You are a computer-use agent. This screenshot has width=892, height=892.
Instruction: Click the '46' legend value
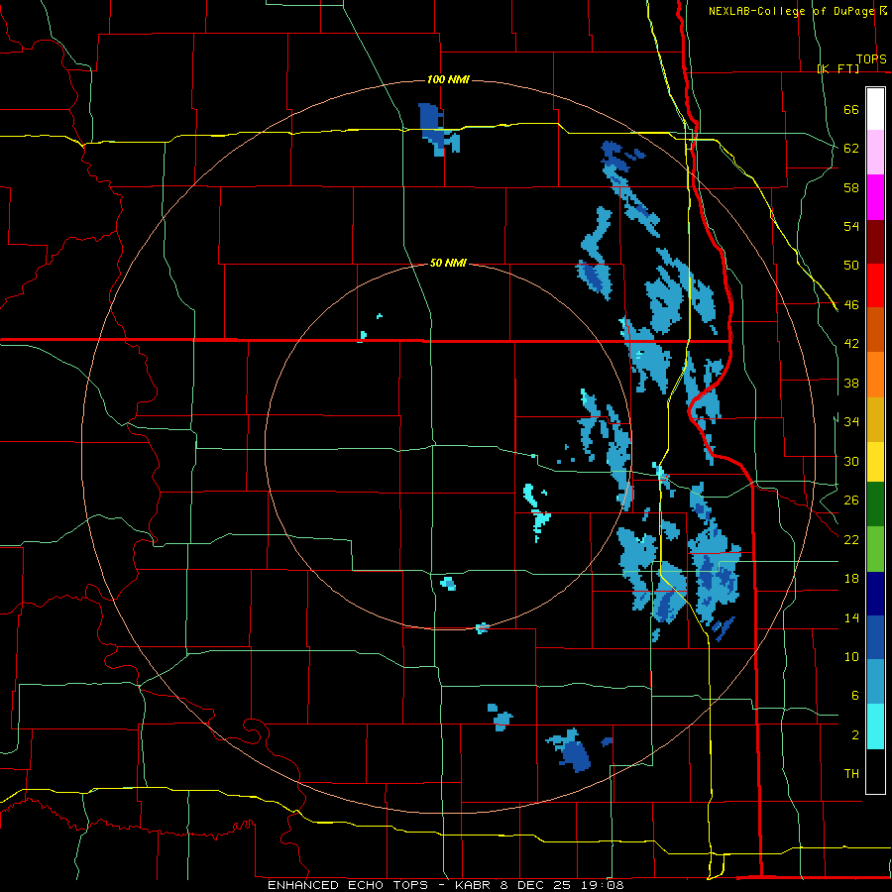(851, 305)
